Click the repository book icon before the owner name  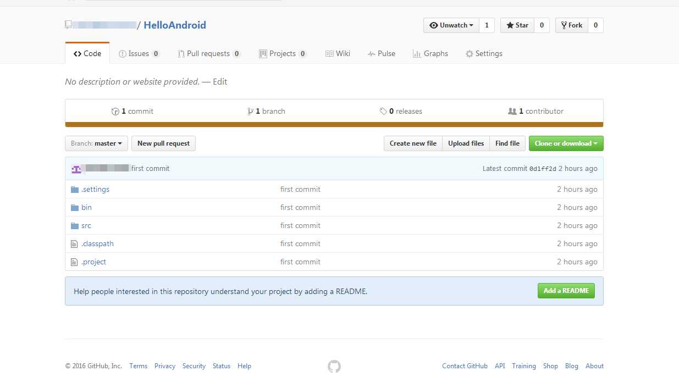tap(68, 25)
